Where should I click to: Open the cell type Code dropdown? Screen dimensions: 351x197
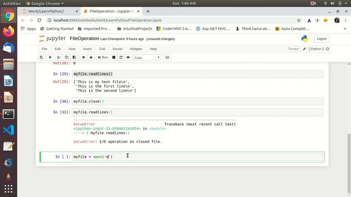tap(147, 57)
